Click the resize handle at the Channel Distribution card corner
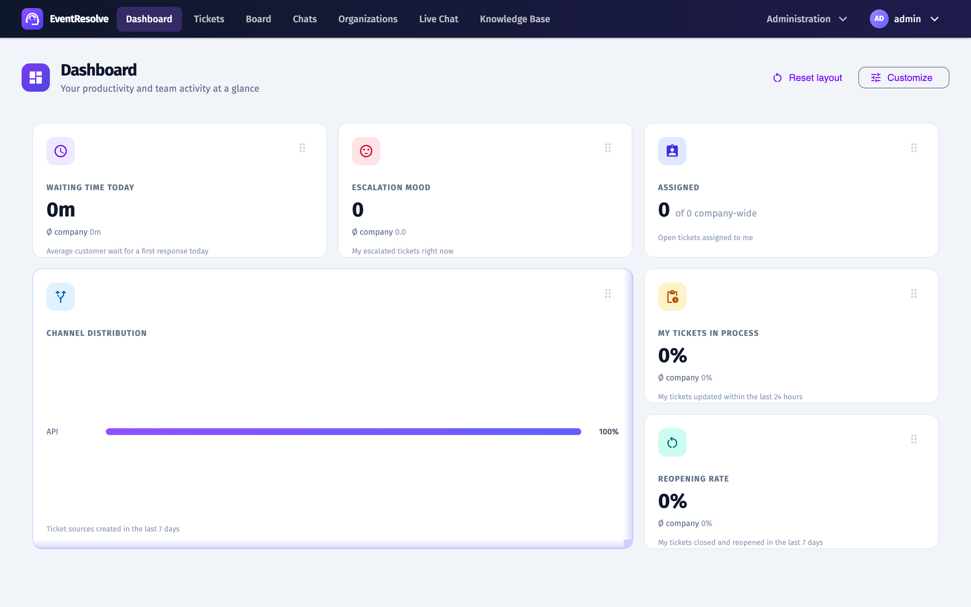The height and width of the screenshot is (607, 971). tap(628, 544)
